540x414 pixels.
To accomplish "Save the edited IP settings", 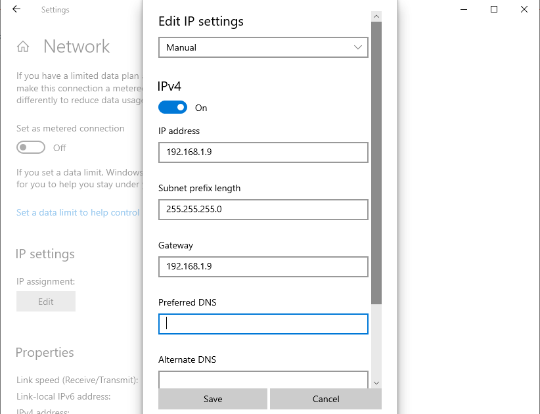I will click(x=212, y=398).
